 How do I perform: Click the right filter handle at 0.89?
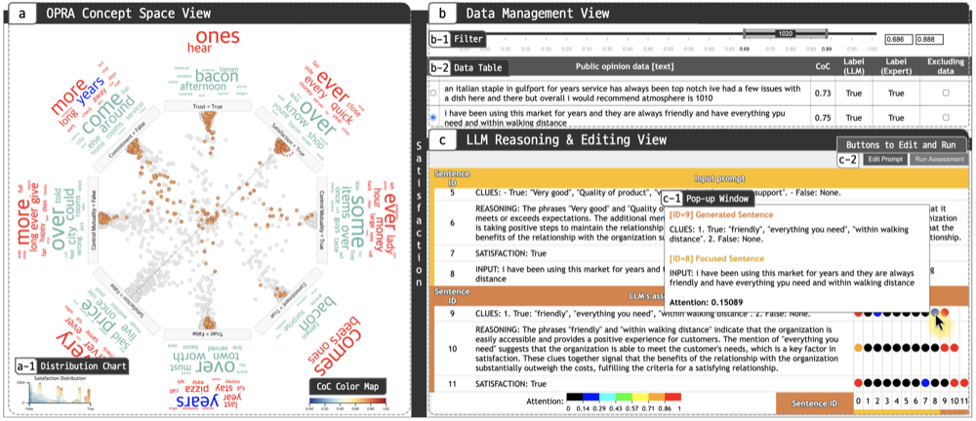(x=827, y=34)
